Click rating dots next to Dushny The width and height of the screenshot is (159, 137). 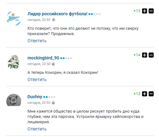(49, 97)
